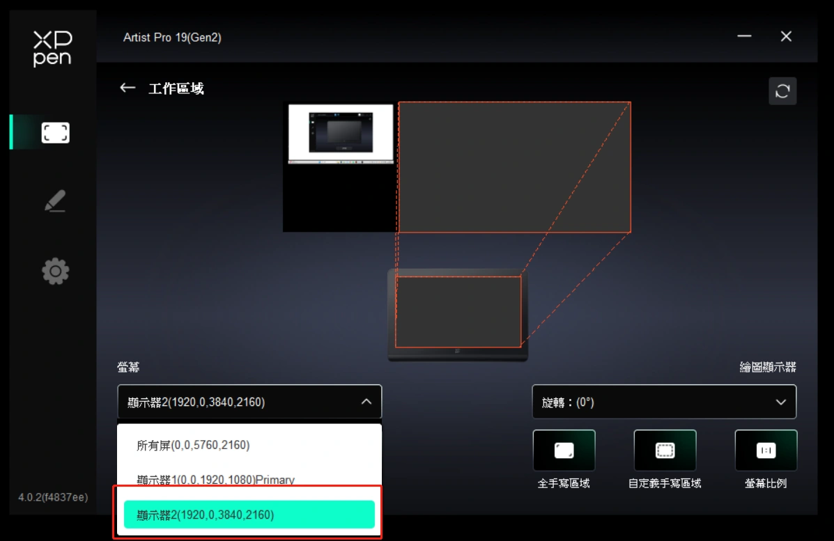834x541 pixels.
Task: Choose the 自定義手寫區域 custom area icon
Action: click(665, 450)
